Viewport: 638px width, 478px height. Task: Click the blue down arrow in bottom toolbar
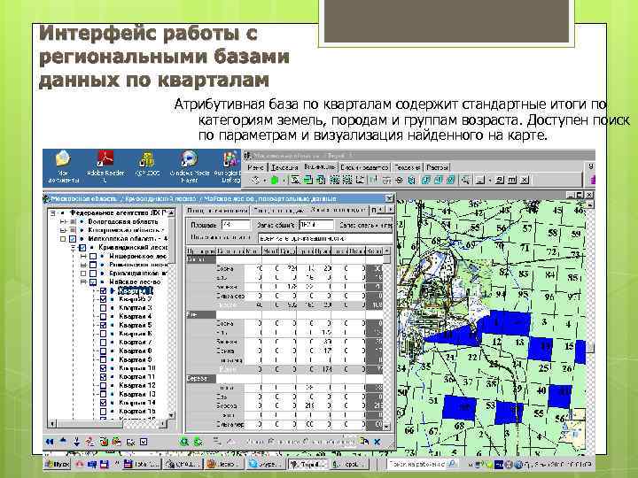coord(76,443)
